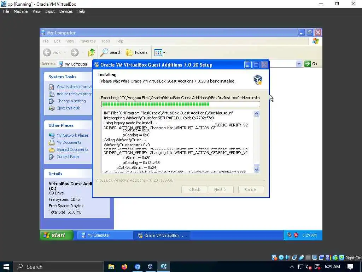Click the host tray muted speaker icon
Image resolution: width=362 pixels, height=272 pixels.
pyautogui.click(x=309, y=267)
